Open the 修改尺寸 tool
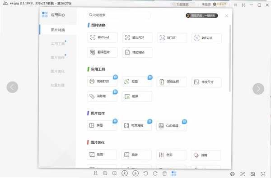The height and width of the screenshot is (178, 271). pyautogui.click(x=206, y=82)
